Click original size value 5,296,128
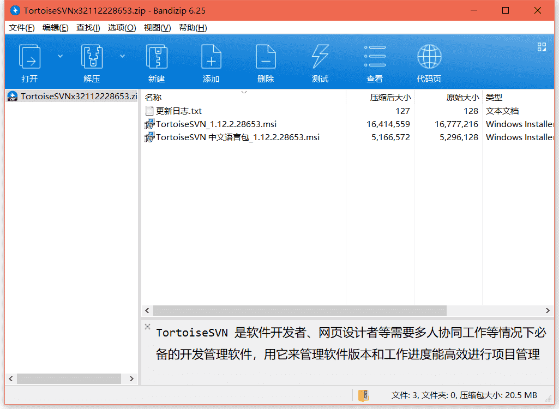Screen dimensions: 559x409 pos(459,137)
